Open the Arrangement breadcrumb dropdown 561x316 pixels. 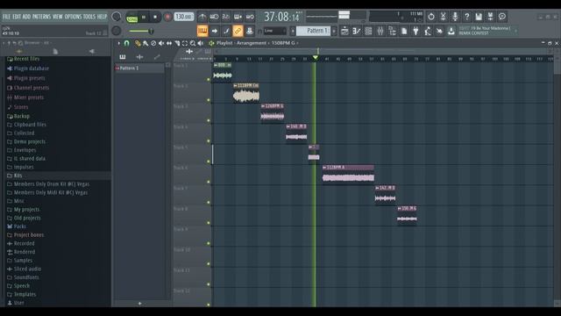coord(252,43)
